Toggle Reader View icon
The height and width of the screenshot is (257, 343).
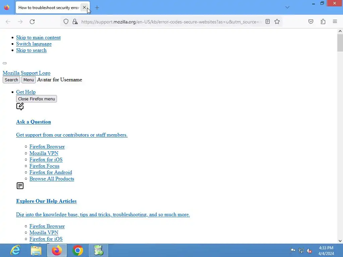(268, 21)
